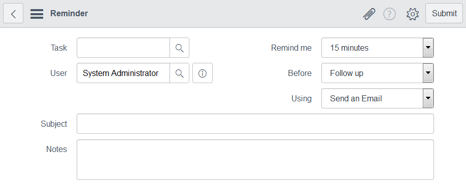Click the Subject field label

tap(54, 124)
